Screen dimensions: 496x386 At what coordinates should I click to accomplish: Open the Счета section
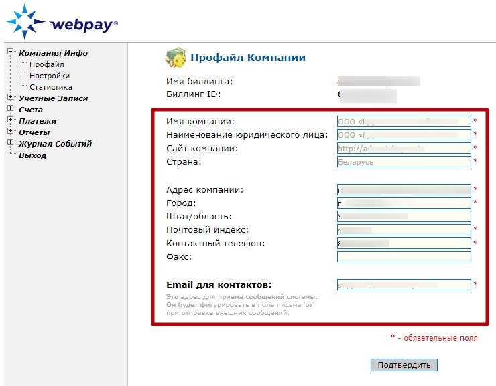[31, 110]
